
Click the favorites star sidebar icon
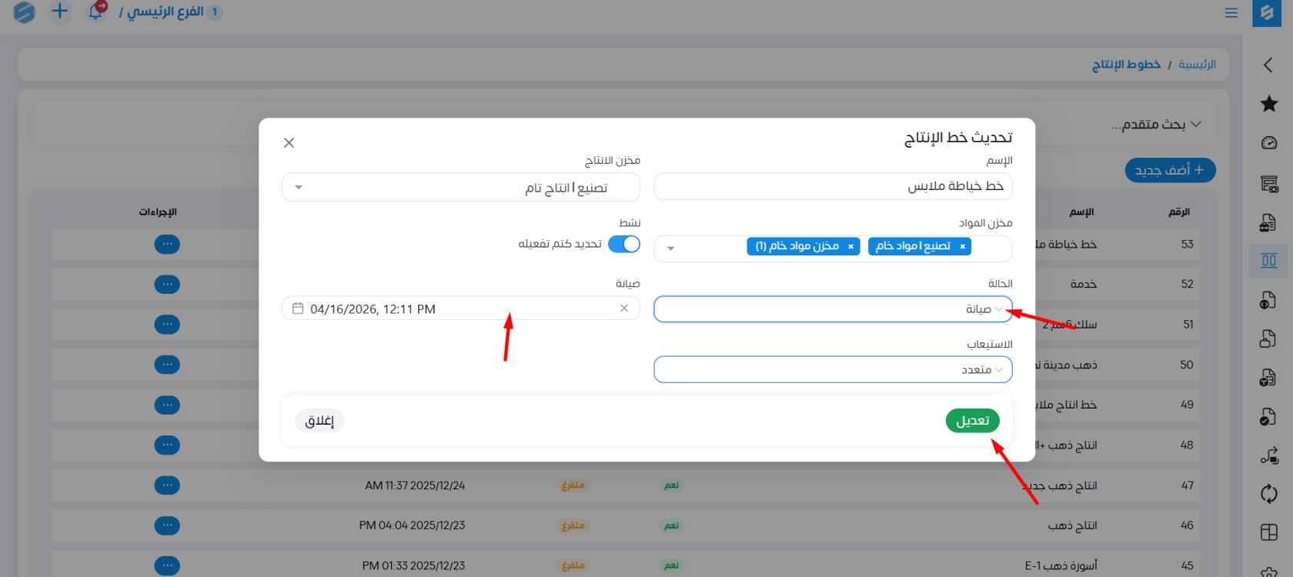point(1268,104)
